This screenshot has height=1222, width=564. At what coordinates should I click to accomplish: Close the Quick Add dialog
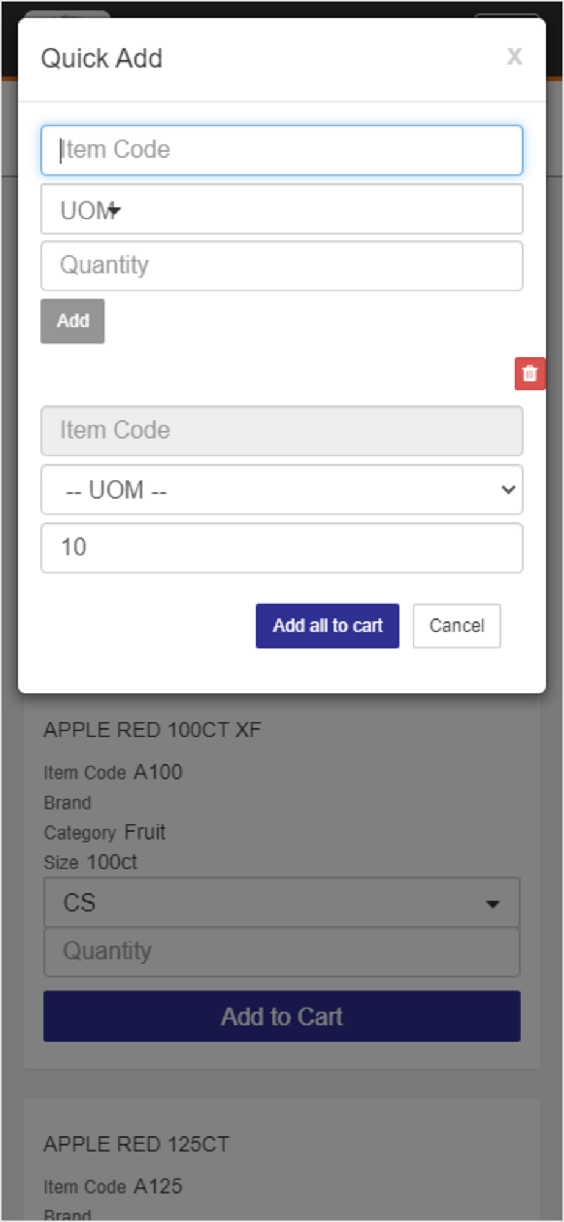[514, 57]
